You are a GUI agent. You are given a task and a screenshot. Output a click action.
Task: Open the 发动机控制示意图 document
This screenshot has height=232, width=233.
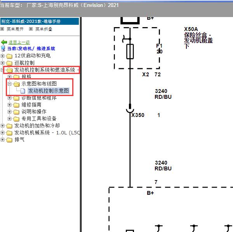pos(49,91)
